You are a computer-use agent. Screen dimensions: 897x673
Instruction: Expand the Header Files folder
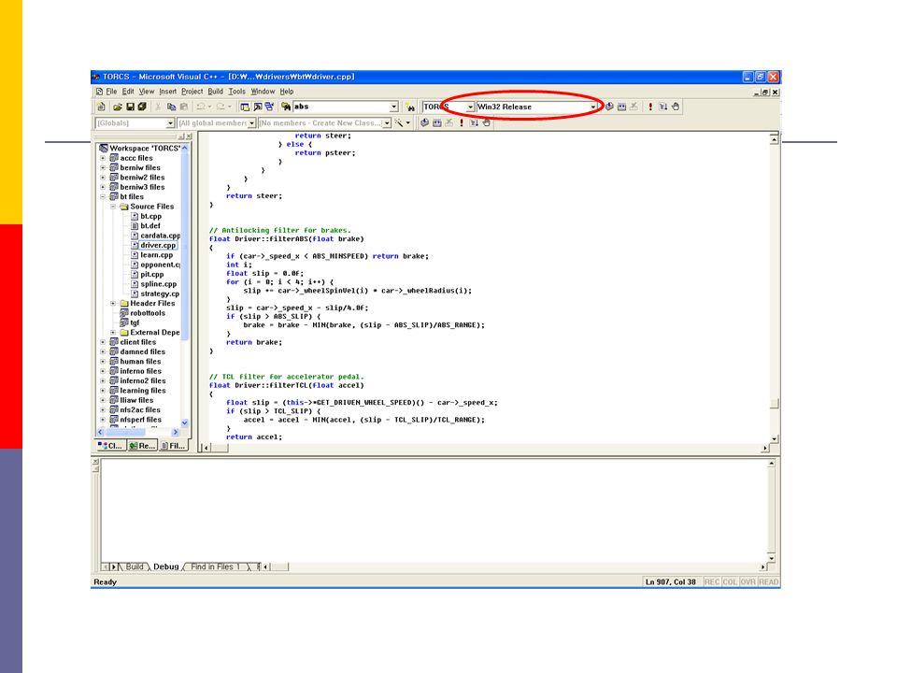pyautogui.click(x=113, y=303)
